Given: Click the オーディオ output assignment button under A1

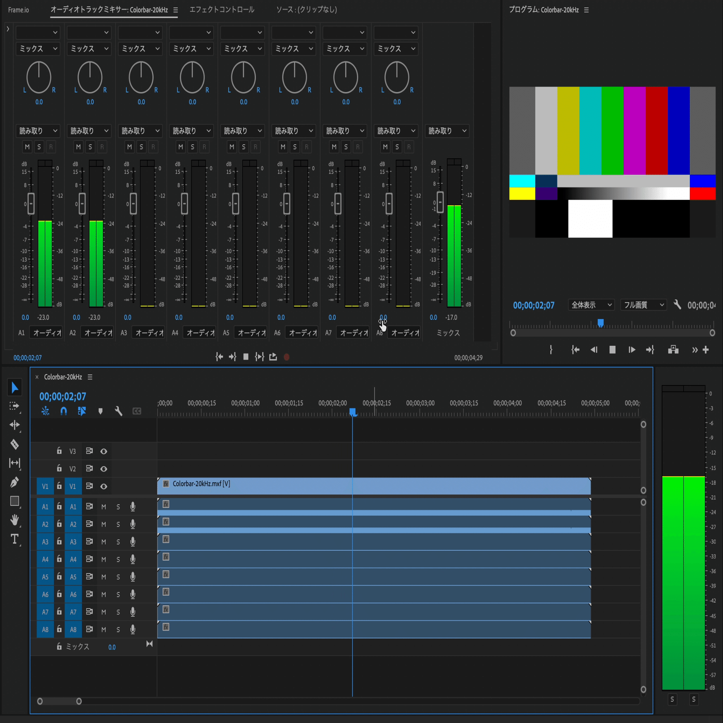Looking at the screenshot, I should [46, 332].
